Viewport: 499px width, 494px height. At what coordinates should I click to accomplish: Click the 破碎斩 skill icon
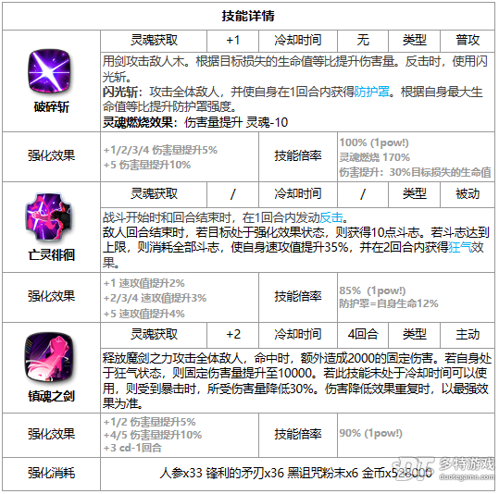(x=50, y=71)
